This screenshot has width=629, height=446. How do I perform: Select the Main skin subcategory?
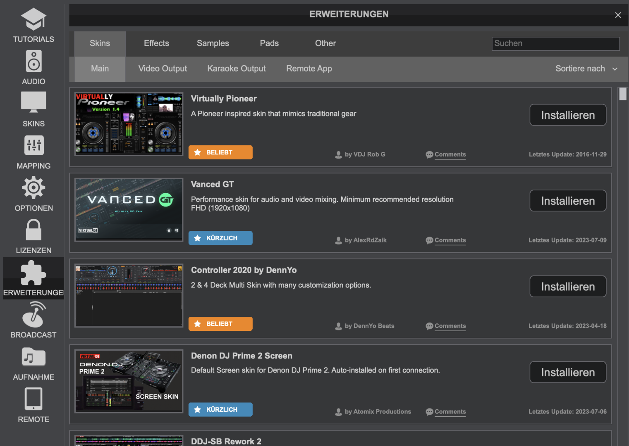click(x=100, y=69)
